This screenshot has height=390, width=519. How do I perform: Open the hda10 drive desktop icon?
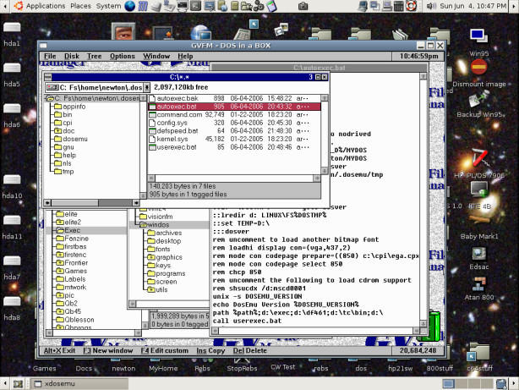tap(12, 186)
